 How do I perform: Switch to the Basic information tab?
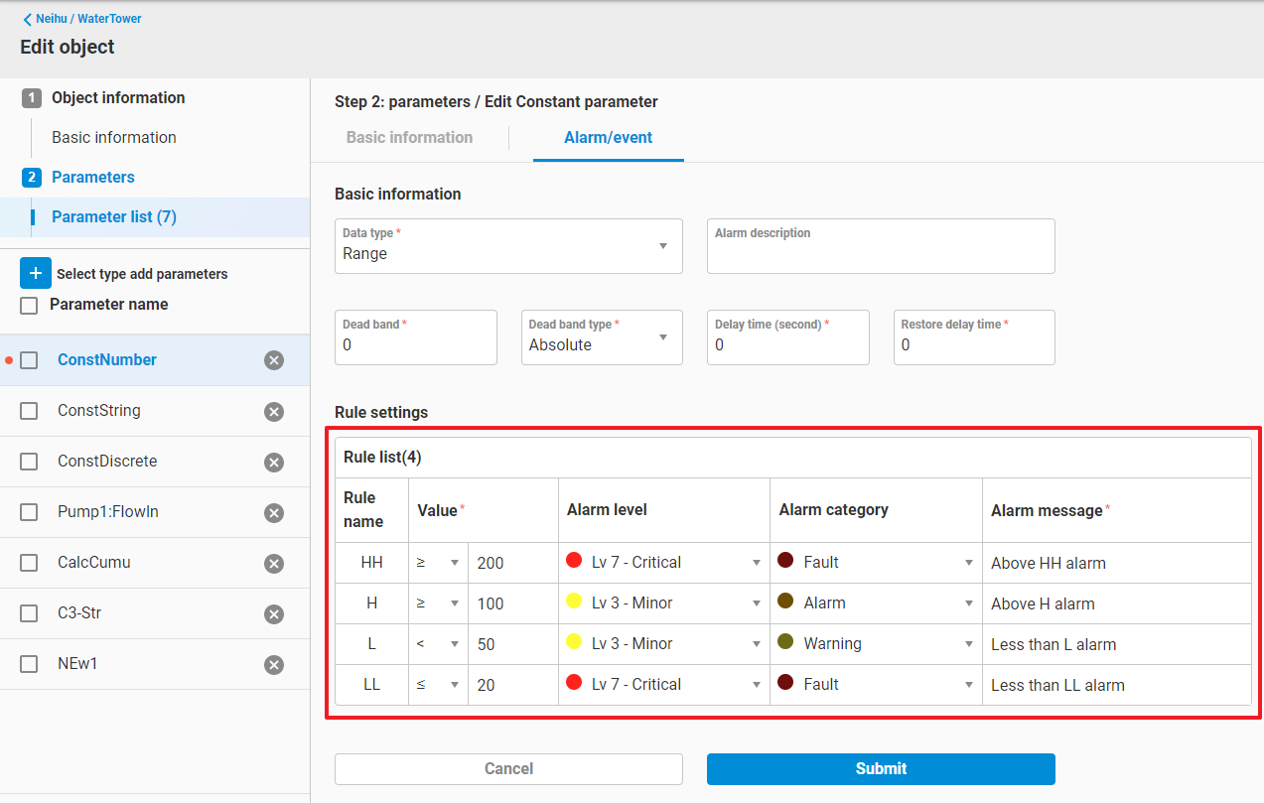[409, 138]
